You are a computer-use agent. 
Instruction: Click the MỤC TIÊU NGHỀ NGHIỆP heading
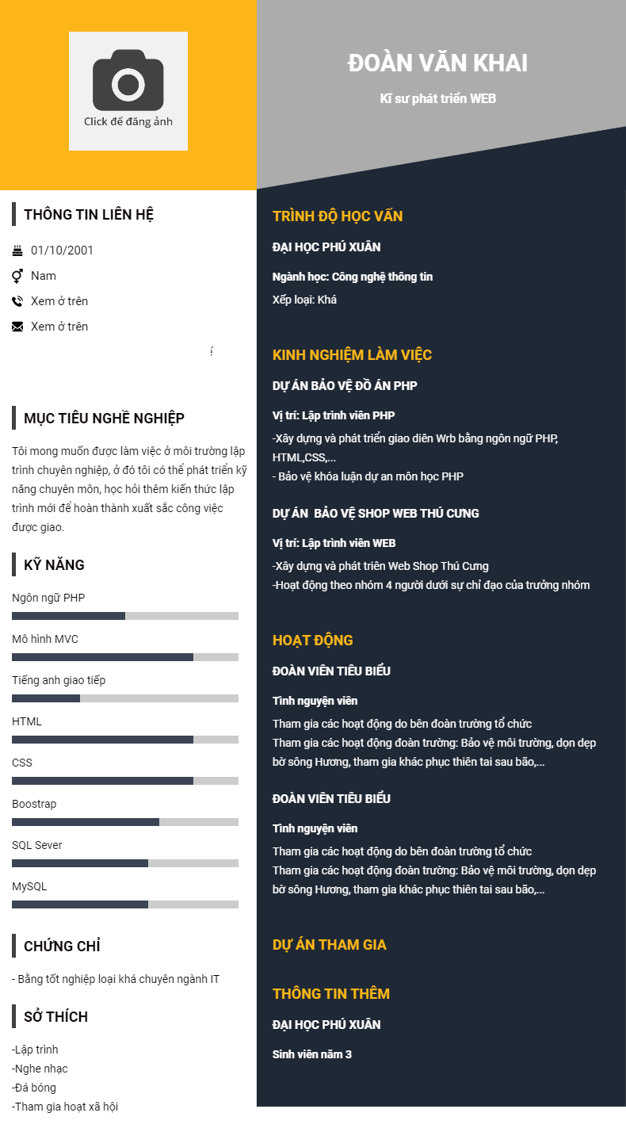pyautogui.click(x=104, y=419)
